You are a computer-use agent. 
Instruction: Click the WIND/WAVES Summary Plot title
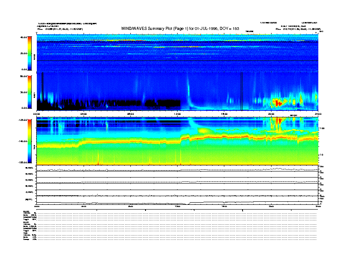[180, 29]
